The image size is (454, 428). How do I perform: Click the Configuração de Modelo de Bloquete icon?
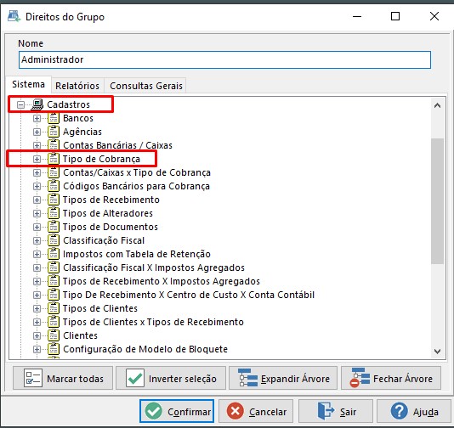tap(54, 349)
